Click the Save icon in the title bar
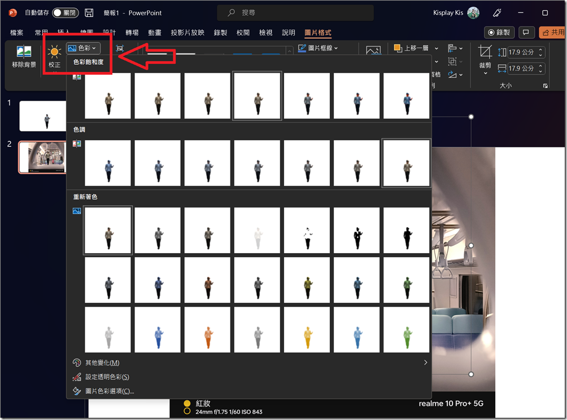This screenshot has width=567, height=420. pyautogui.click(x=89, y=12)
